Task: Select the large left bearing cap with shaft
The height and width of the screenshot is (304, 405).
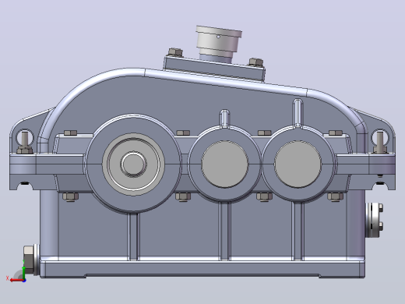Action: [x=133, y=164]
